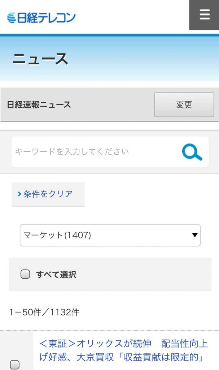Click the chevron arrow beside 条件をクリア
Screen dimensions: 219x370
(19, 194)
